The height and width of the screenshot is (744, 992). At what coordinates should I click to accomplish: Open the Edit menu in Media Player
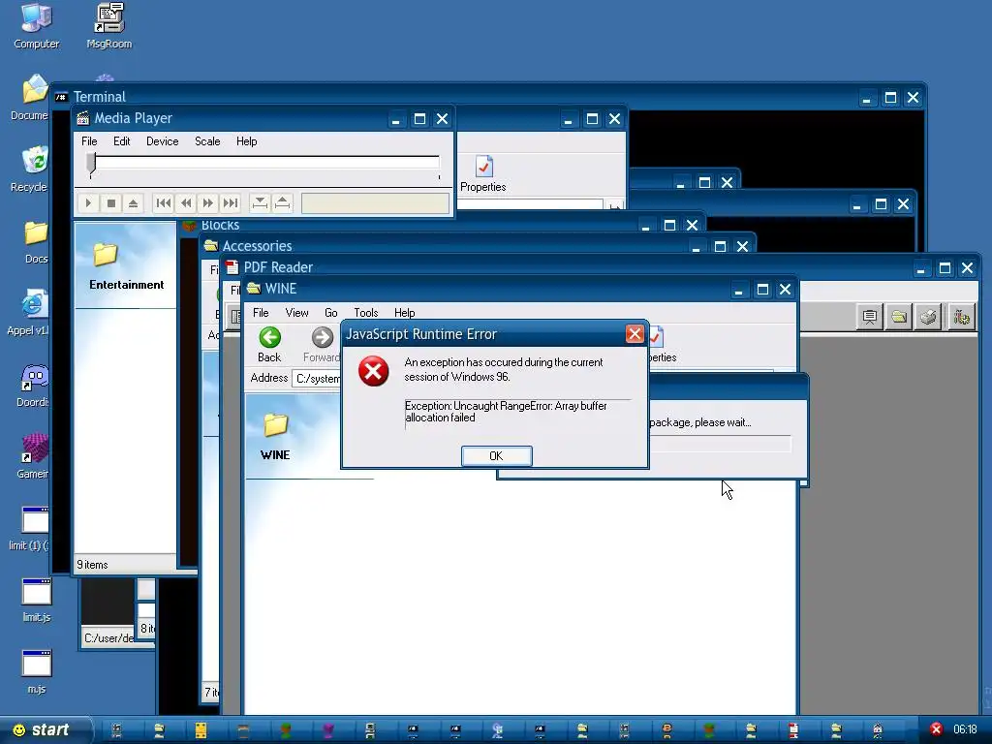click(x=121, y=141)
